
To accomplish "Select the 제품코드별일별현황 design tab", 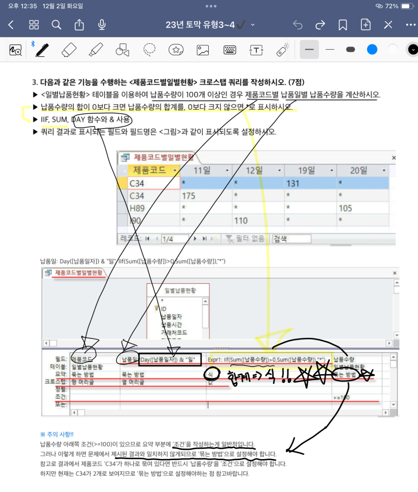I will point(75,272).
